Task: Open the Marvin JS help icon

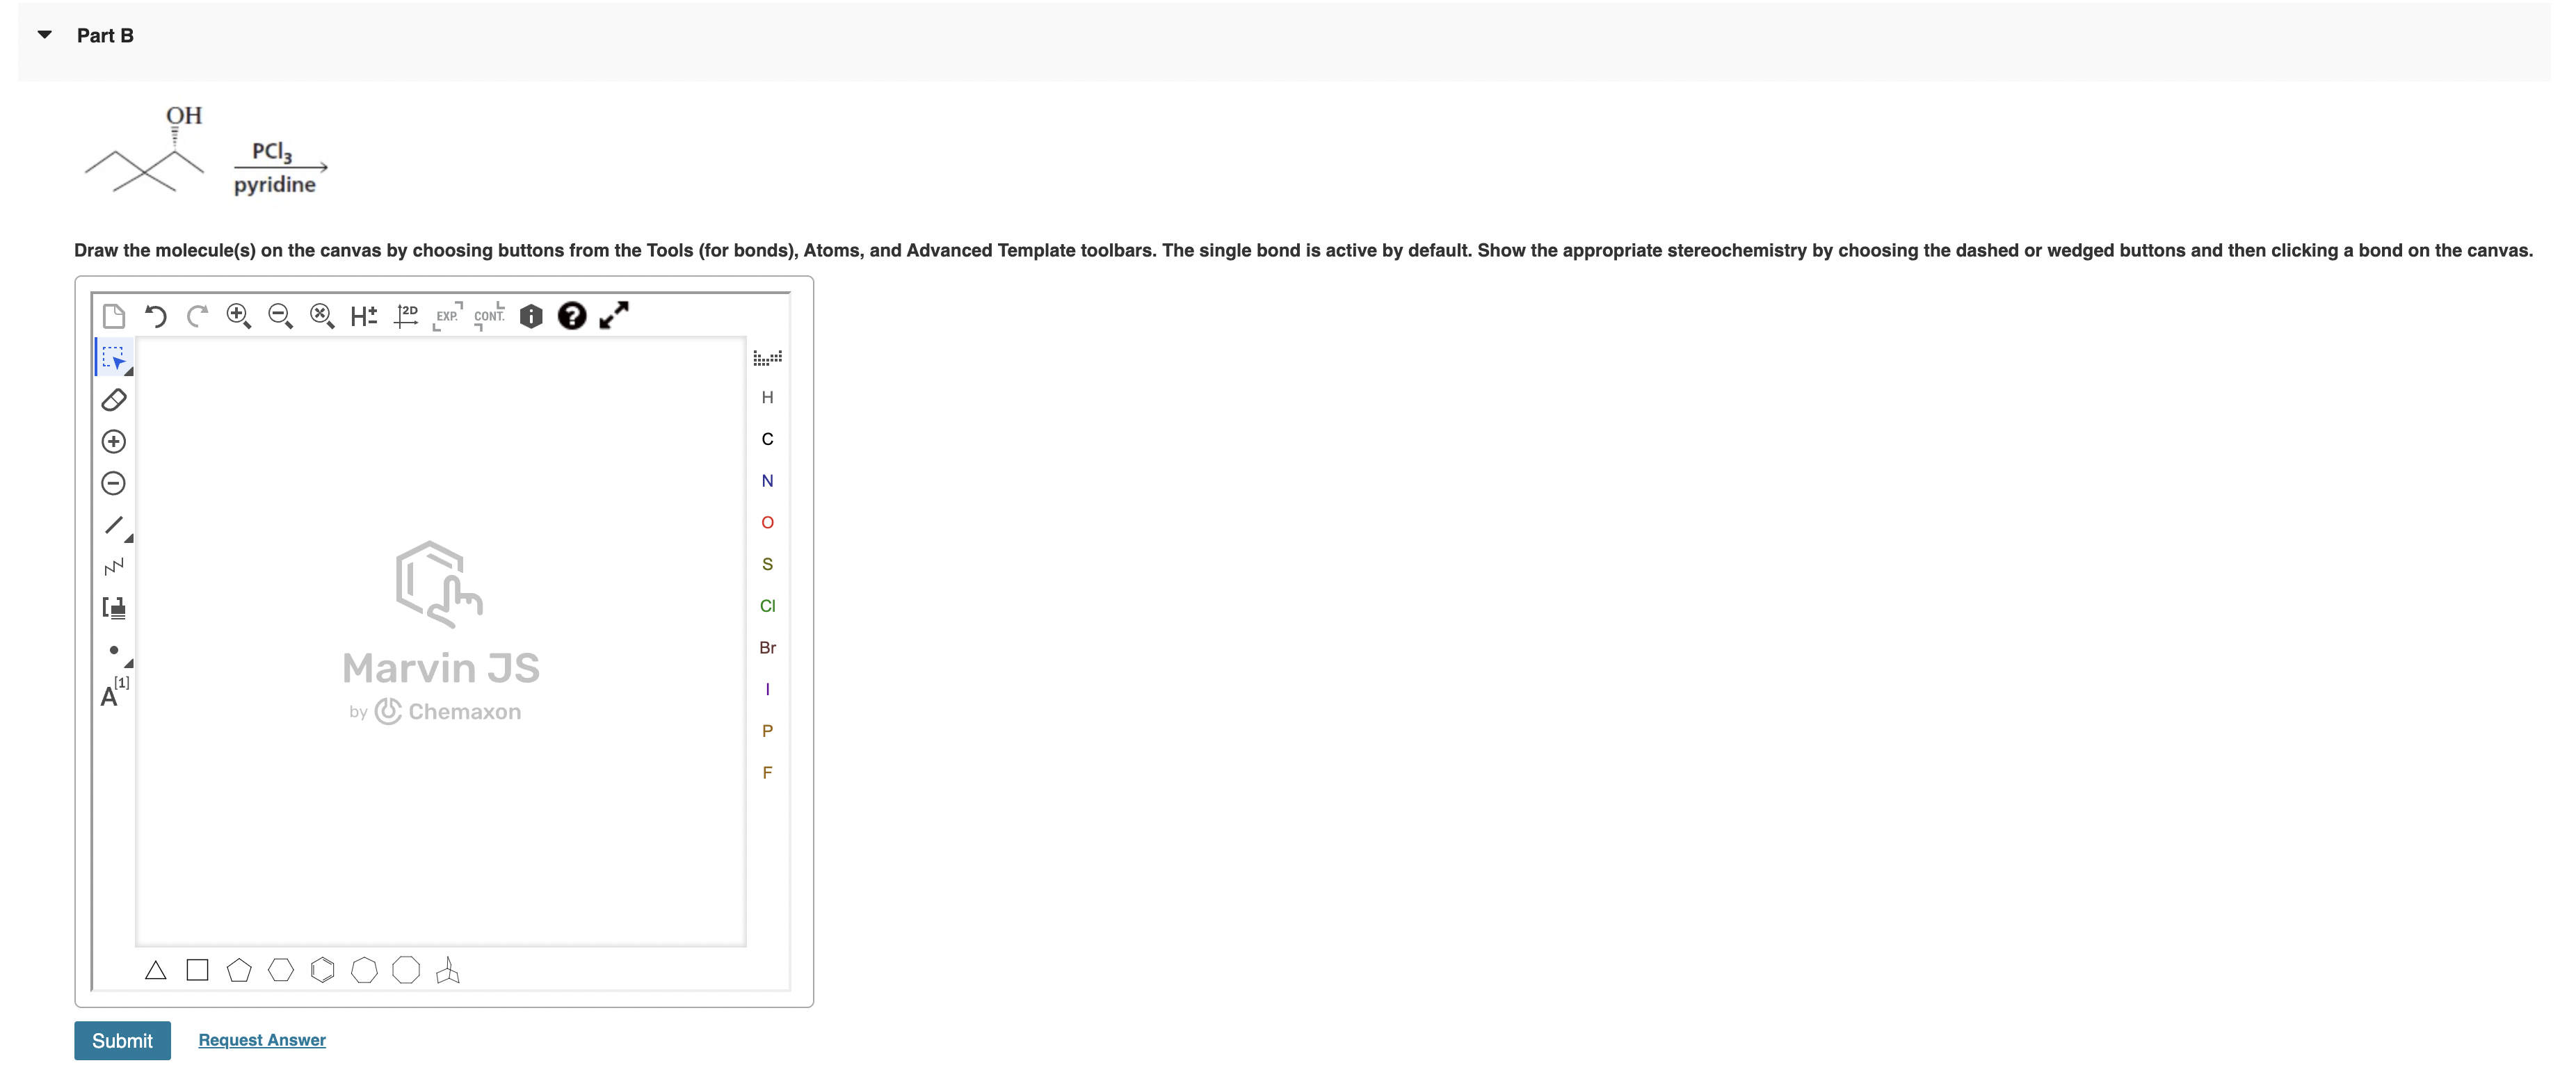Action: coord(571,316)
